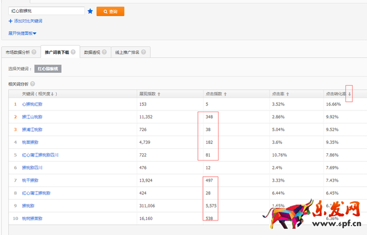Sort by 点击指数 arrow icon
The image size is (367, 235).
pos(225,94)
